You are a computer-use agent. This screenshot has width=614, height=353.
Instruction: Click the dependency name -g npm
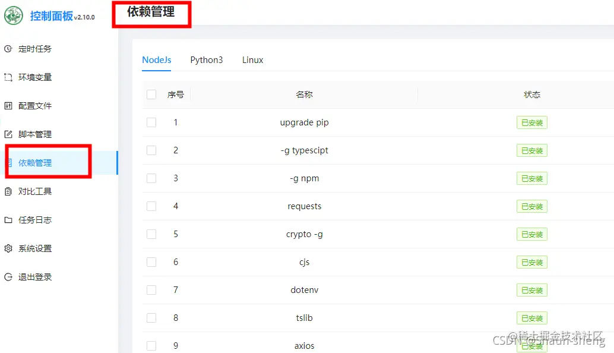point(304,178)
